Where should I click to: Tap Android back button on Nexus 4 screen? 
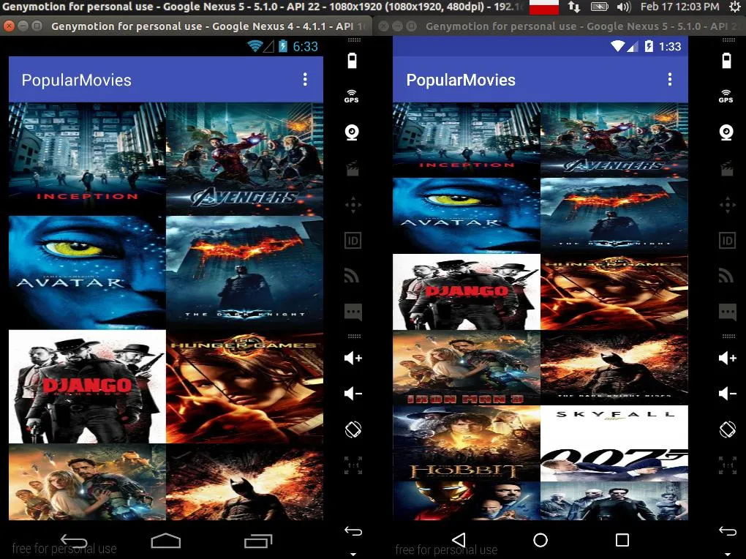pyautogui.click(x=74, y=541)
